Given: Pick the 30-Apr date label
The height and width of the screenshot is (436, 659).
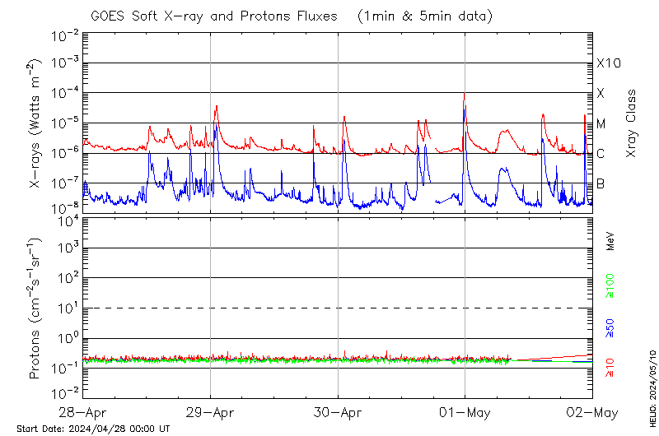Looking at the screenshot, I should pos(338,411).
